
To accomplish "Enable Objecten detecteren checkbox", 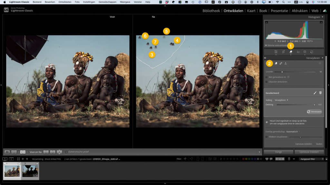I will (267, 82).
